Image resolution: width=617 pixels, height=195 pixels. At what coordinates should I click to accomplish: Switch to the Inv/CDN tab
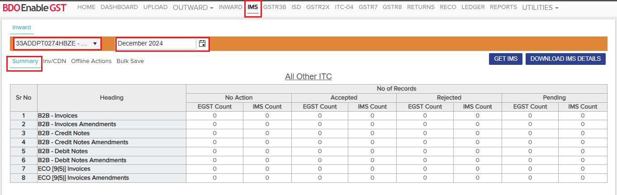point(54,61)
